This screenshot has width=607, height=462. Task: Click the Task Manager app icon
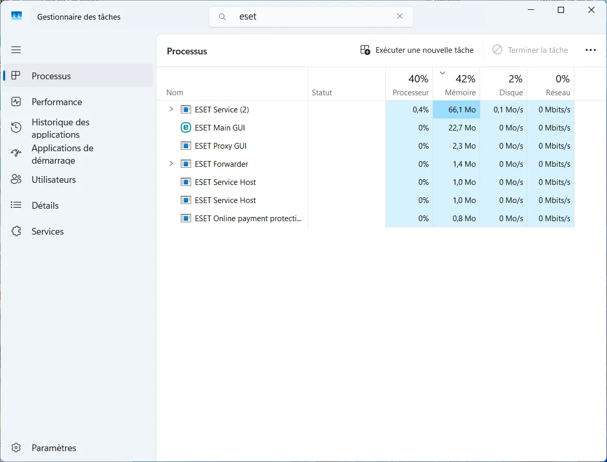(17, 16)
